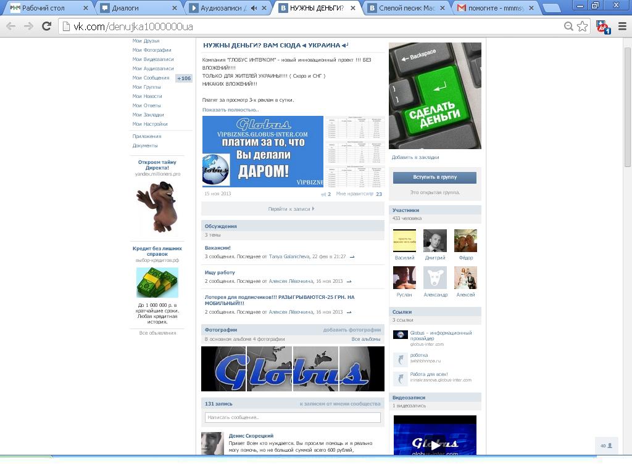Open Globus link icon in Ссылки
This screenshot has width=632, height=469.
coord(400,335)
